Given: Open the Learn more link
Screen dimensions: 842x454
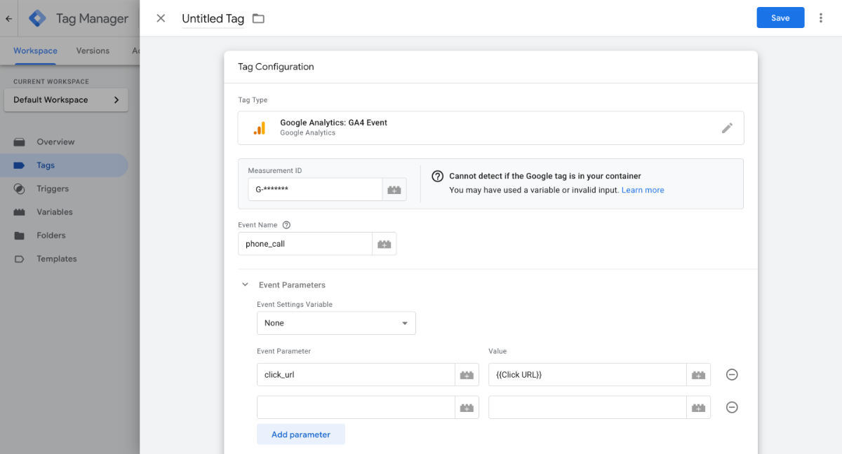Looking at the screenshot, I should pos(643,190).
